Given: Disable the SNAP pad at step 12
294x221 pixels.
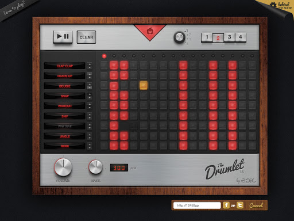Looking at the screenshot, I should click(x=213, y=96).
